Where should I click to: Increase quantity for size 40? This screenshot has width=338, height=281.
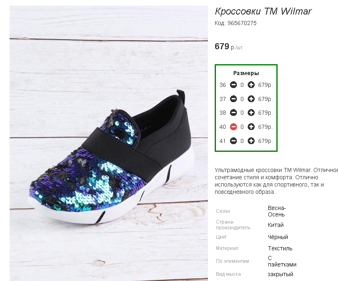pyautogui.click(x=251, y=126)
